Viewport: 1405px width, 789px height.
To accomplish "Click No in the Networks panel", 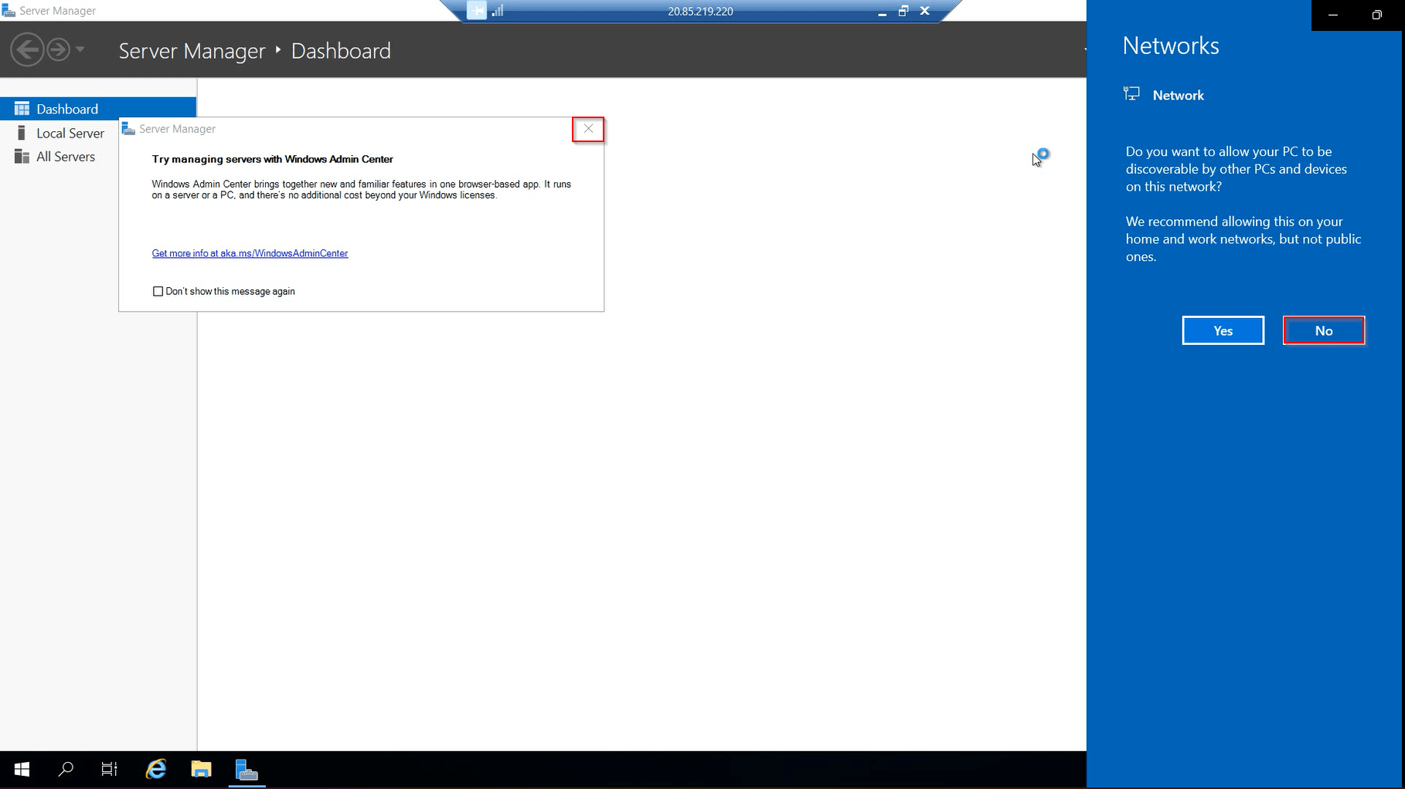I will pyautogui.click(x=1323, y=330).
